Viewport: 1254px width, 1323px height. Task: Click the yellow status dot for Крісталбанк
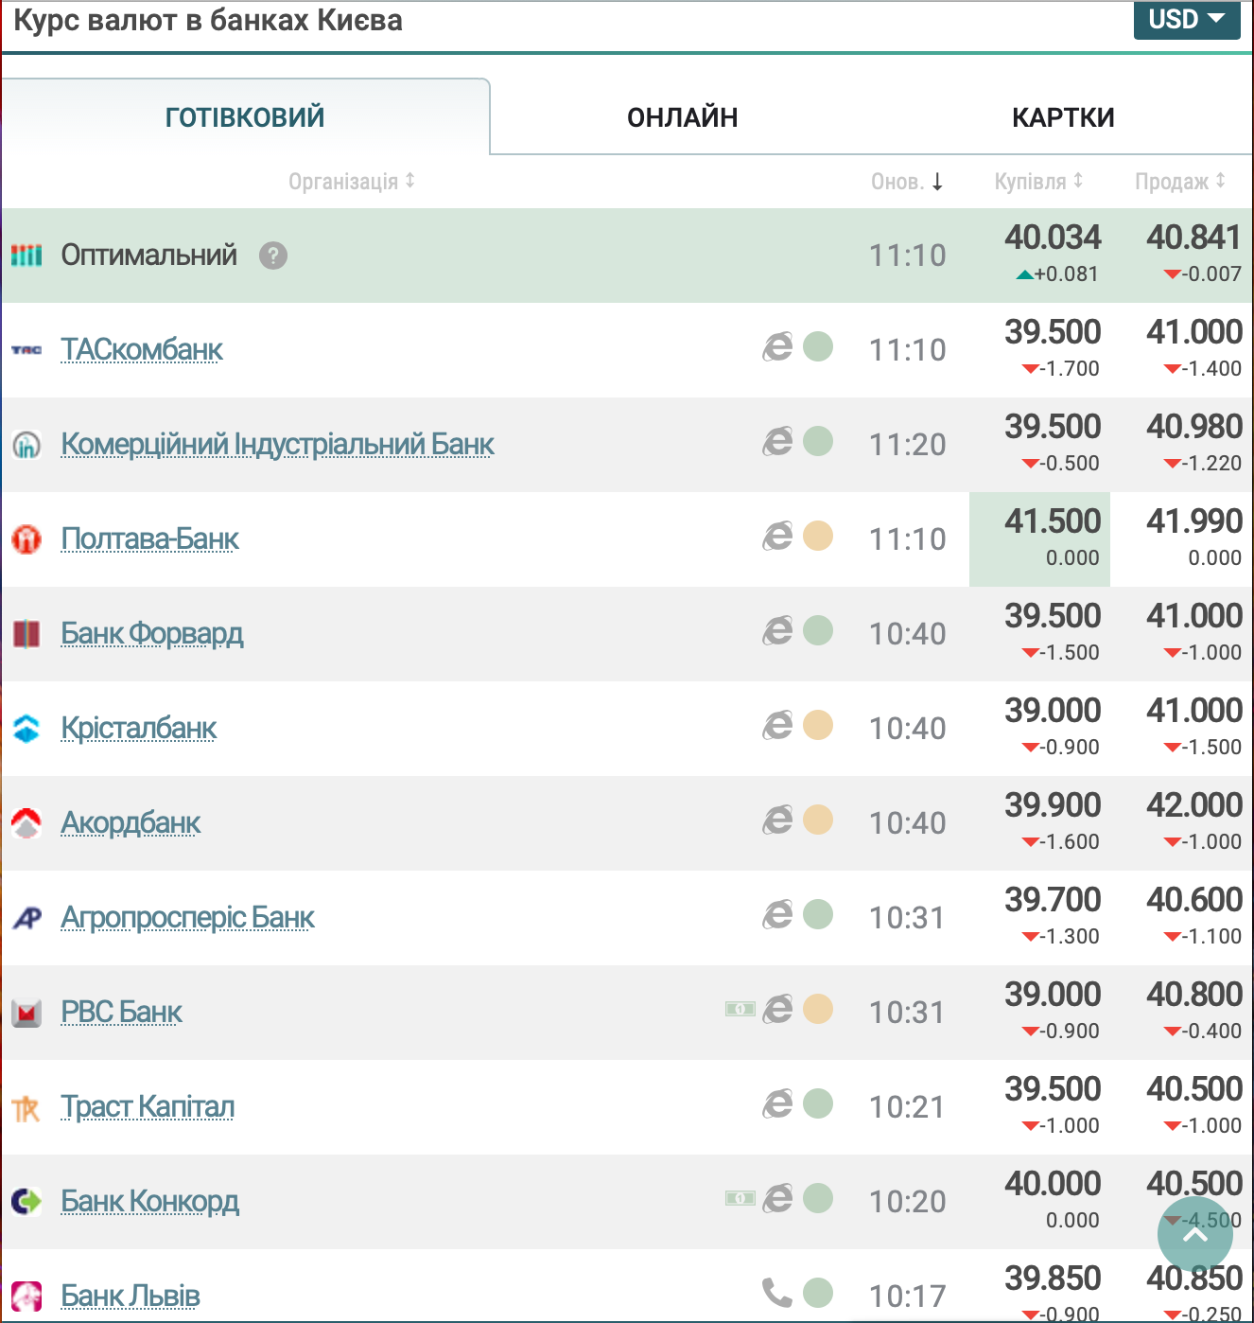[818, 725]
